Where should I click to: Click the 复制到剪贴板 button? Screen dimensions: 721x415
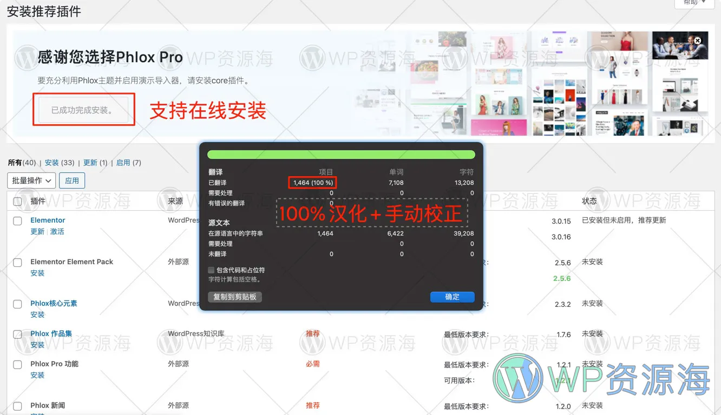(235, 297)
